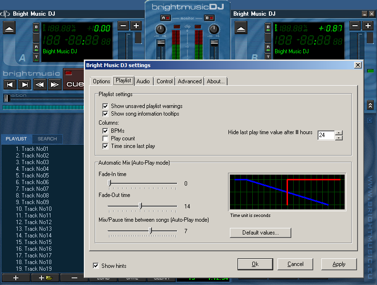This screenshot has width=377, height=285.
Task: Click left channel volume fader
Action: [x=160, y=43]
